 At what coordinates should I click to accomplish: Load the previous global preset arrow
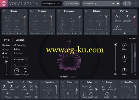(113, 4)
